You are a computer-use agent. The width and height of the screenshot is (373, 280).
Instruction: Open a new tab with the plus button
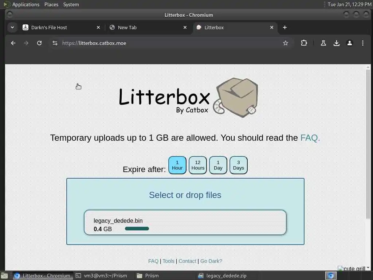pos(285,27)
